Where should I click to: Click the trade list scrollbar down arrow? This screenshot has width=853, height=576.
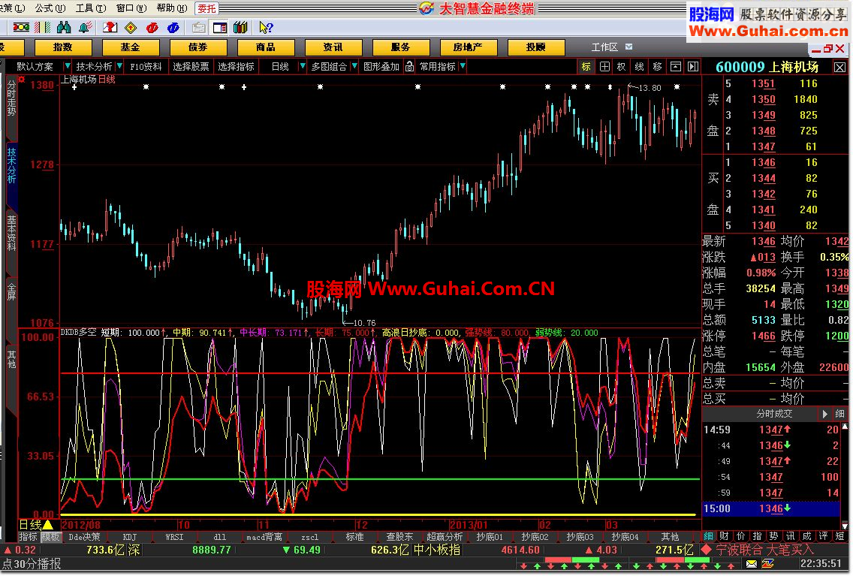844,526
